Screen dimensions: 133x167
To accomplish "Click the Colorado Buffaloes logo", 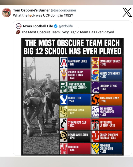I will (x=64, y=136).
